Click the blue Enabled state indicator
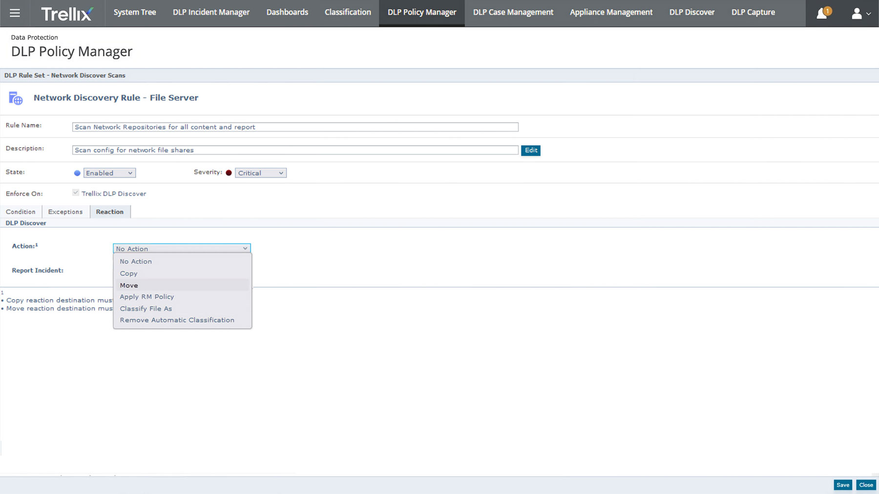Image resolution: width=879 pixels, height=494 pixels. [x=77, y=173]
